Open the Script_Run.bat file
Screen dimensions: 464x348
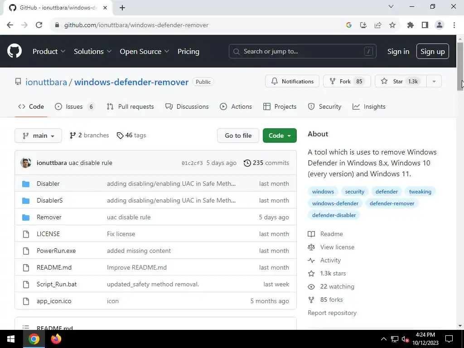(57, 284)
